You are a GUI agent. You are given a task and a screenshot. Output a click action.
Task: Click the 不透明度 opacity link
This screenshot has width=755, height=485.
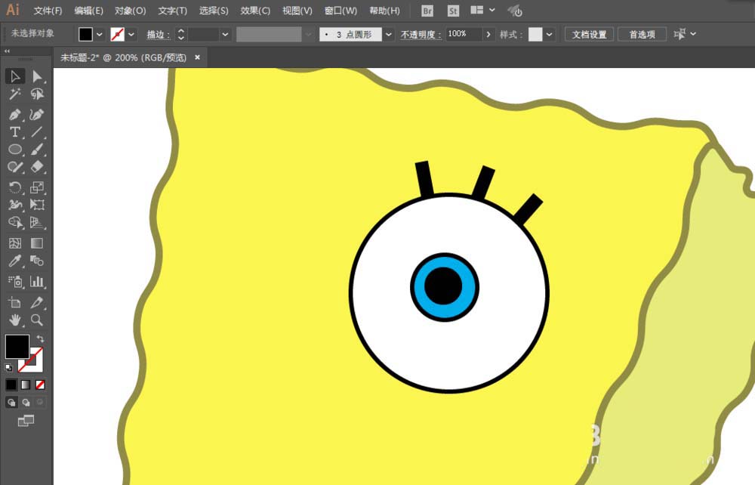coord(421,34)
